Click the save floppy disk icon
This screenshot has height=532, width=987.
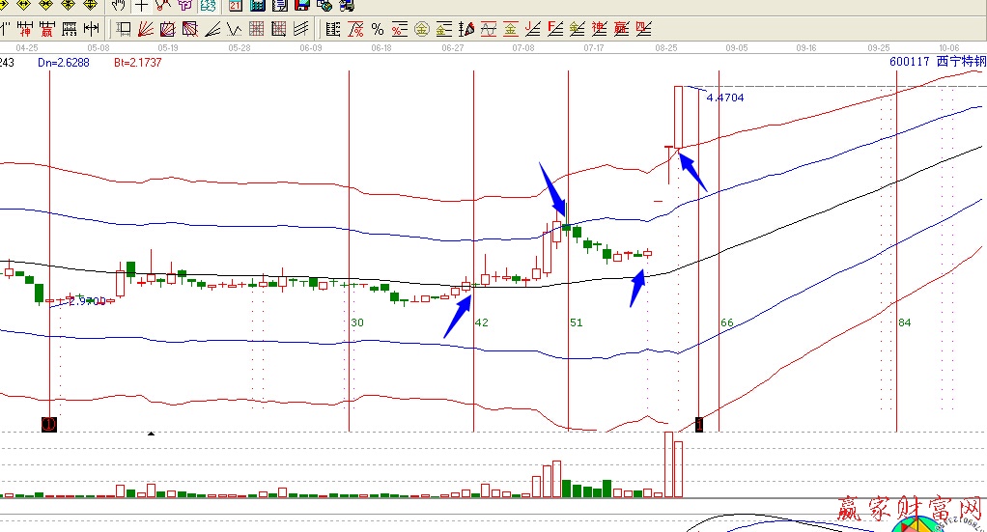pos(302,6)
